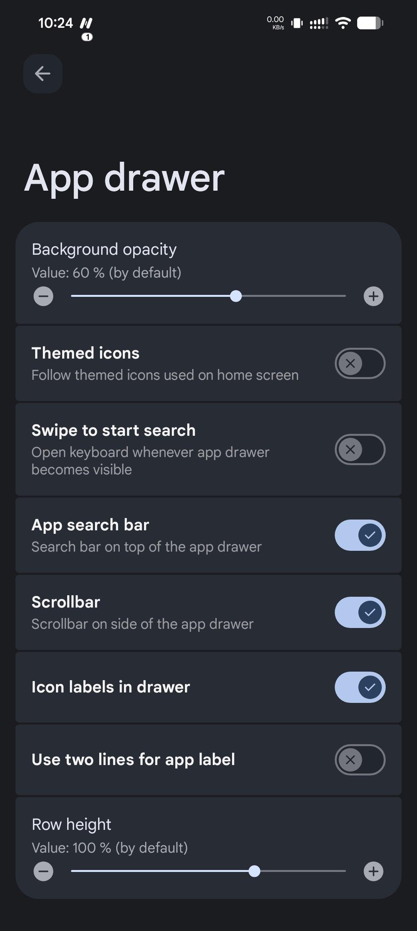
Task: Enable the Themed icons switch
Action: pos(360,363)
